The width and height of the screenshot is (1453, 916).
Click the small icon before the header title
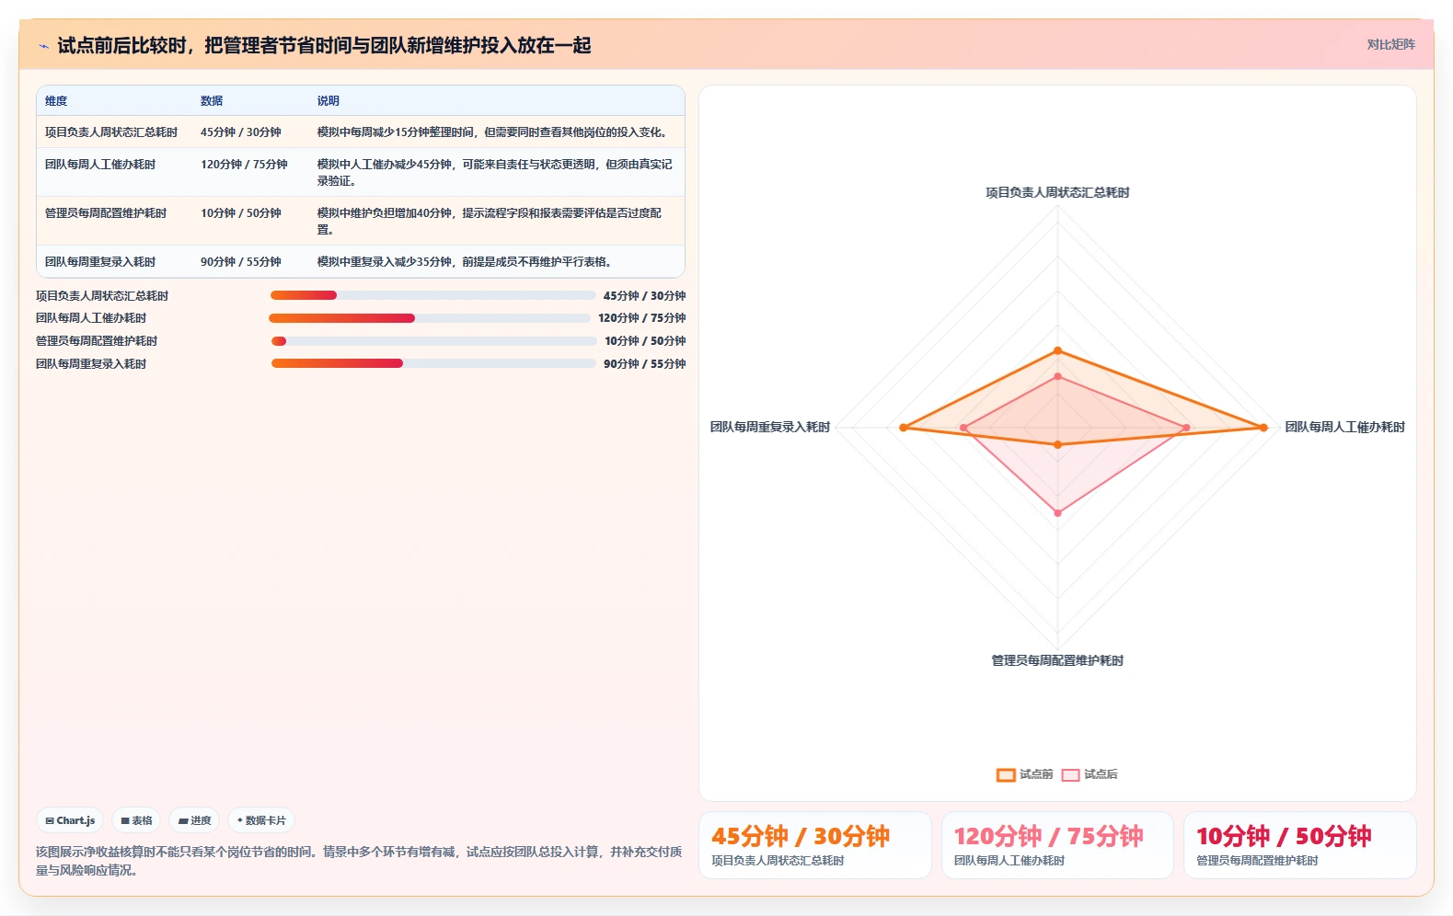[x=43, y=46]
